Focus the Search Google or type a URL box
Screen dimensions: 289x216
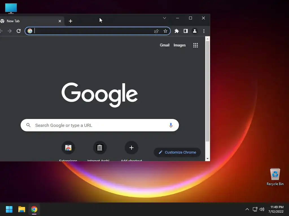click(100, 125)
